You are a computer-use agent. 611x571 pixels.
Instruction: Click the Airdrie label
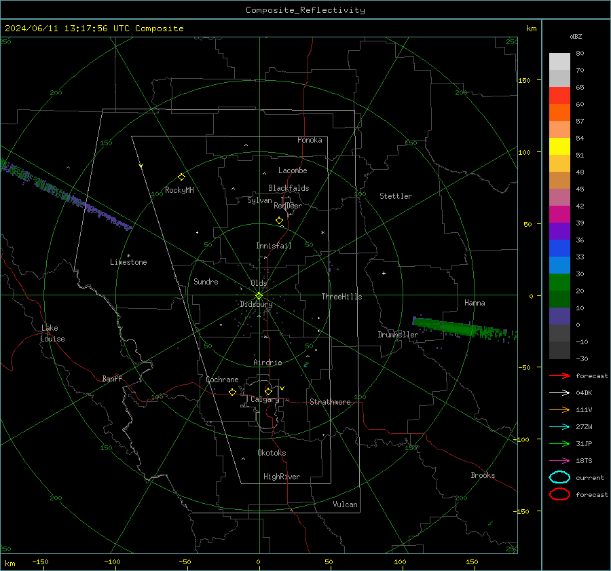(267, 363)
